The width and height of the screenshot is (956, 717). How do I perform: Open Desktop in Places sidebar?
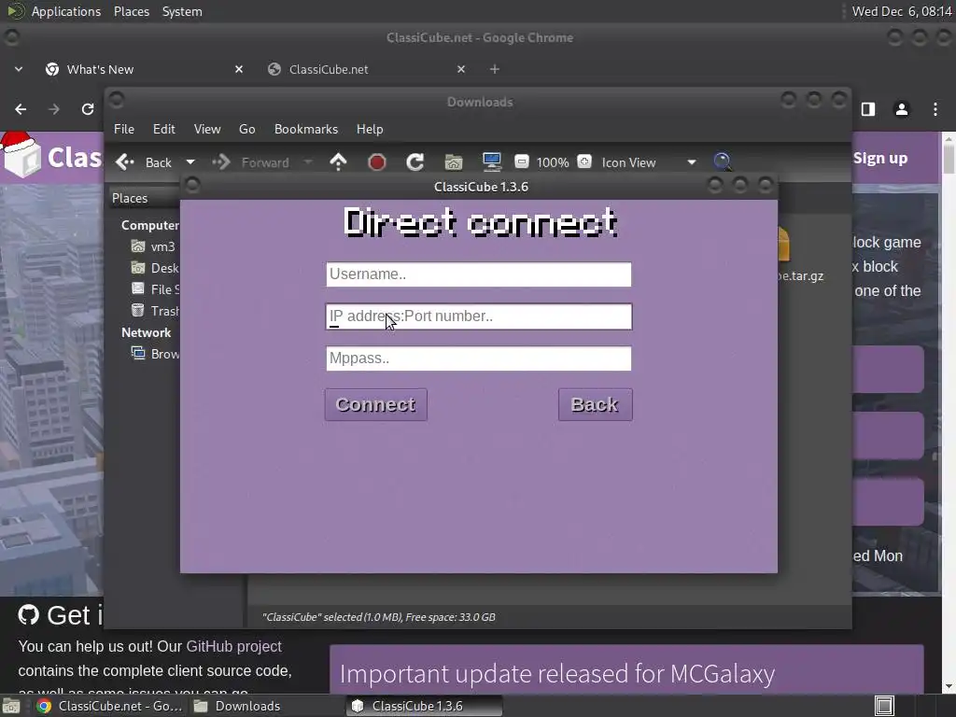155,268
